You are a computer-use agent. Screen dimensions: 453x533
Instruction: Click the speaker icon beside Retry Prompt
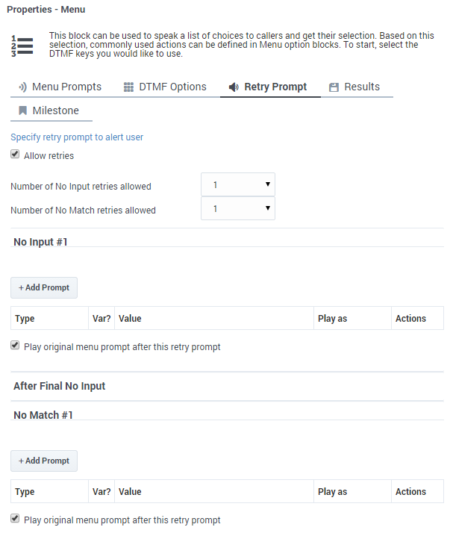click(234, 87)
